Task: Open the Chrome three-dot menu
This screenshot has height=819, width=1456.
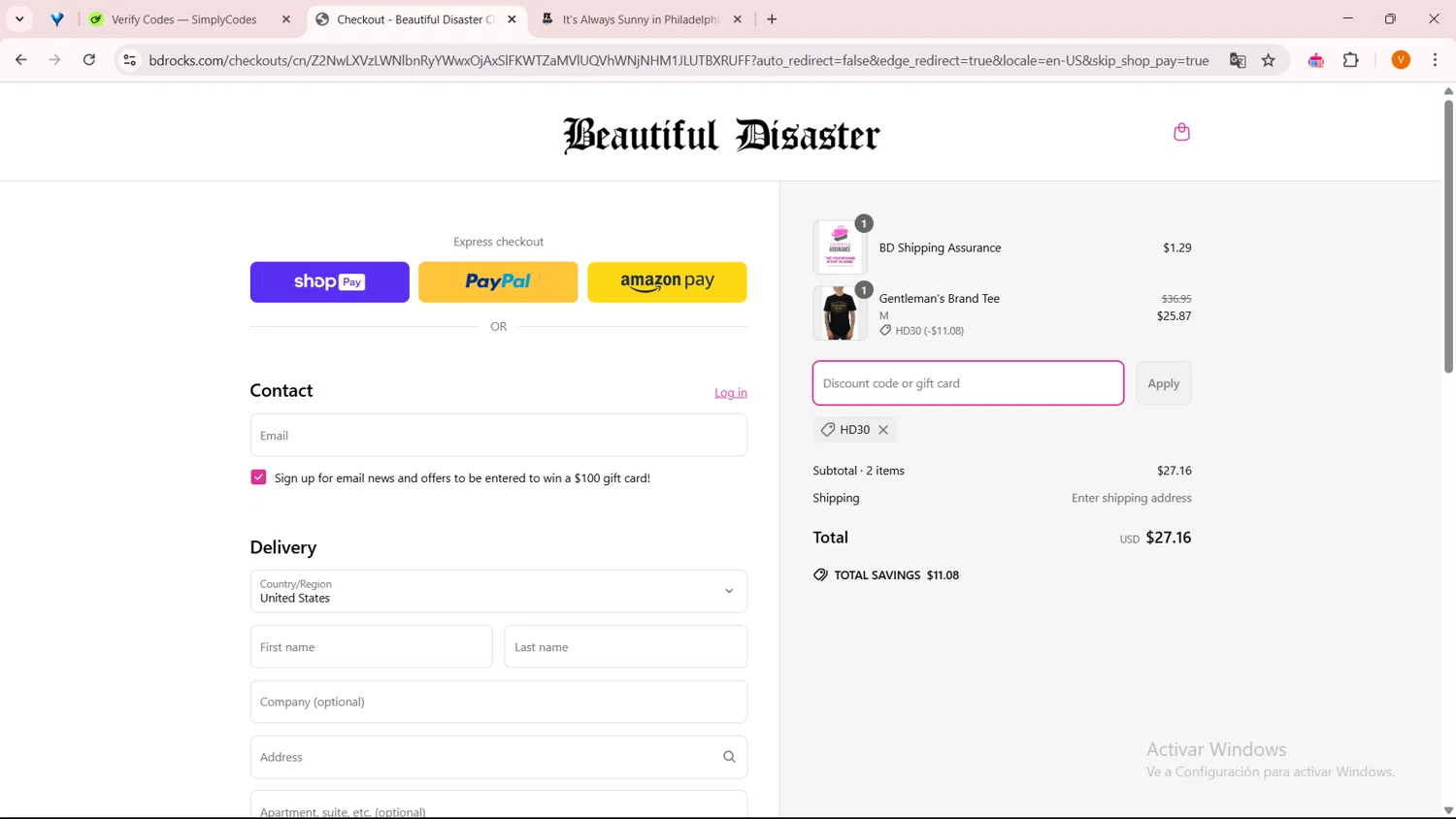Action: pyautogui.click(x=1435, y=60)
